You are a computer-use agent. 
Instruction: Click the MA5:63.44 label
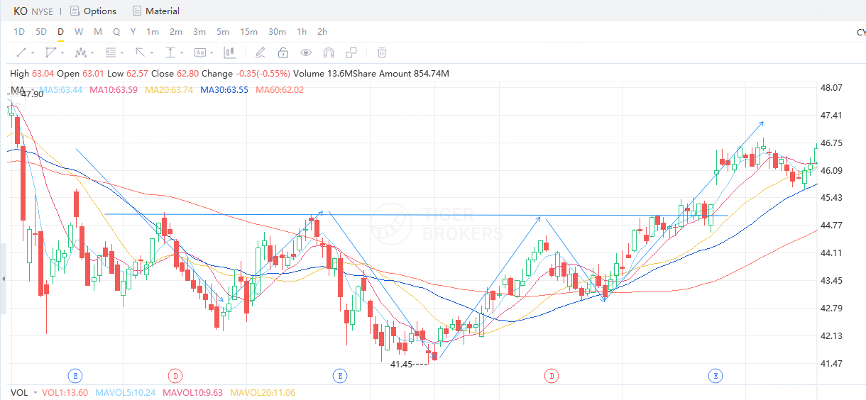pos(61,90)
